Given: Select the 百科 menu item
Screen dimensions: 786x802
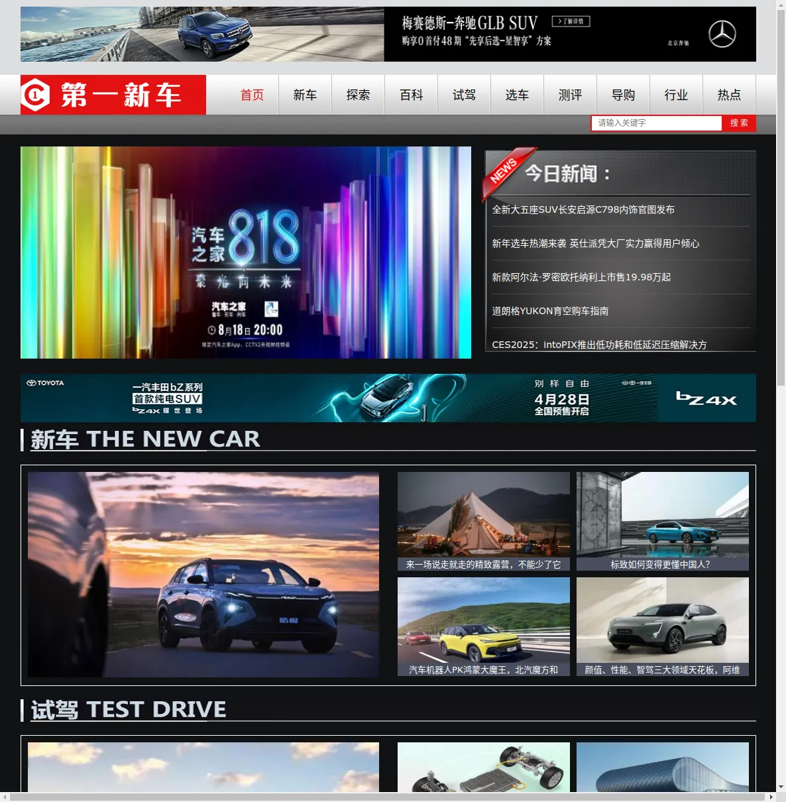Looking at the screenshot, I should 411,95.
